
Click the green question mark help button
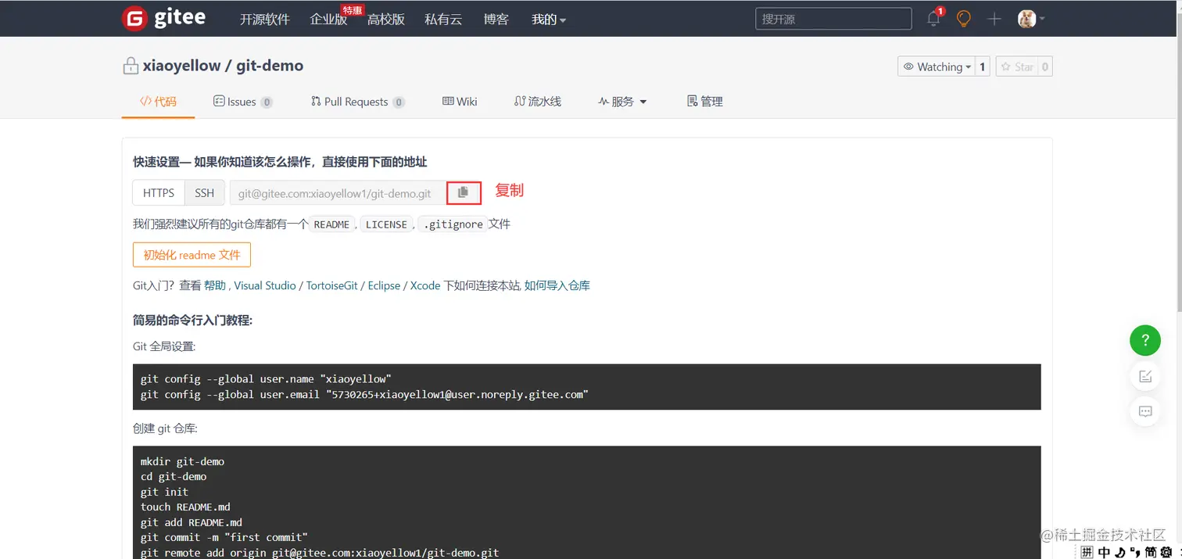pos(1145,340)
